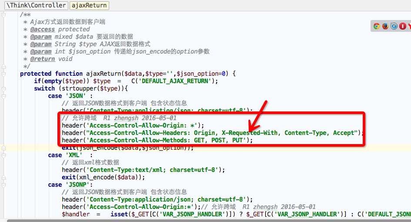Click the isset keyword in the $handler line

(x=119, y=215)
